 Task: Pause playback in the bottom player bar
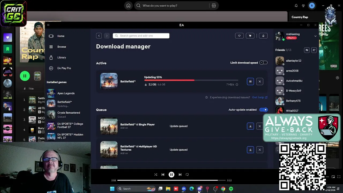click(x=171, y=175)
